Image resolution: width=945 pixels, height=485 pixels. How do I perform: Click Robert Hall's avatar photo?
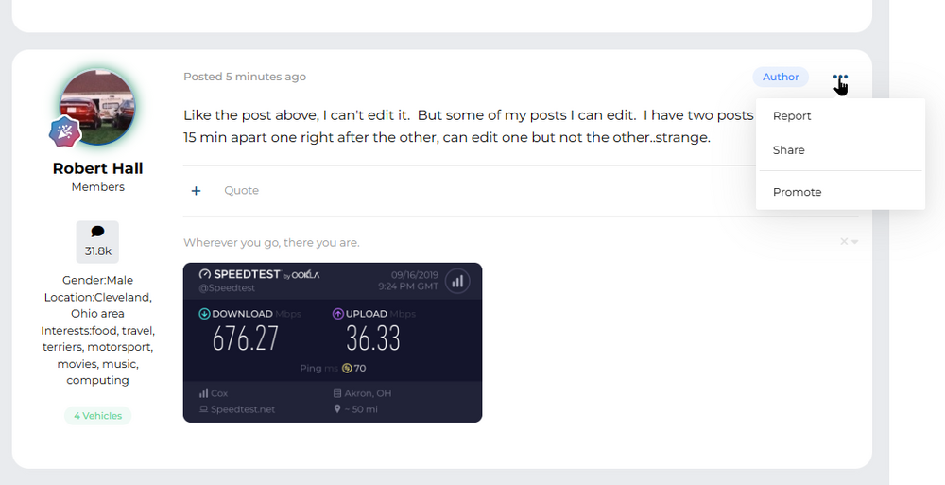[x=97, y=106]
